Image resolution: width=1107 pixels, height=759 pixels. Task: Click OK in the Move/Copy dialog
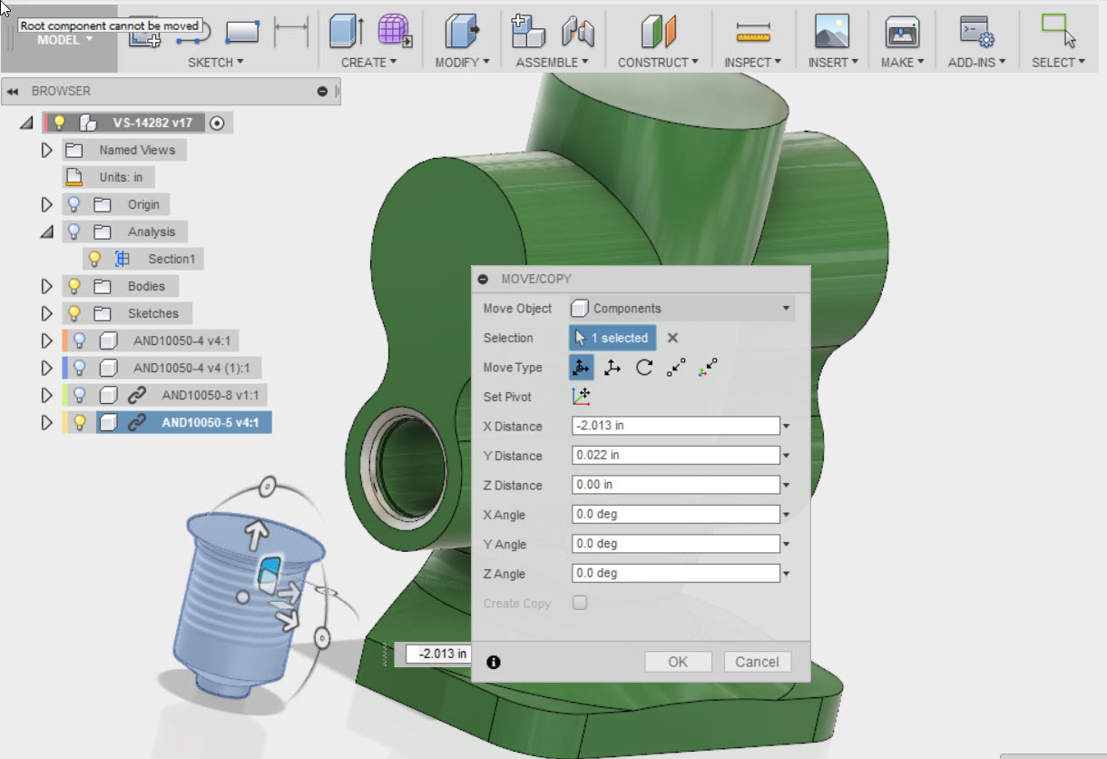click(678, 662)
